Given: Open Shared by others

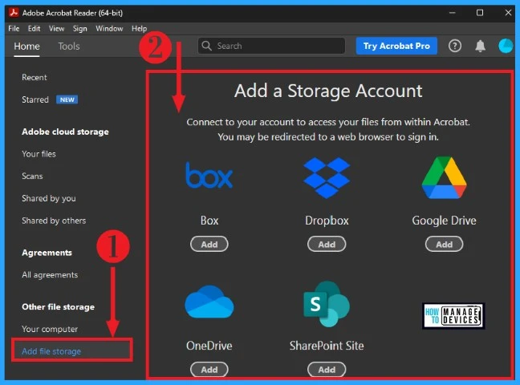Looking at the screenshot, I should [54, 221].
